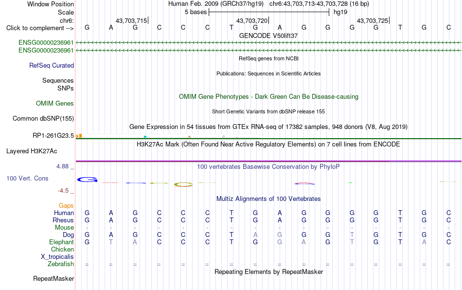
Task: Click the 43,703,725 ruler position marker
Action: coord(373,20)
